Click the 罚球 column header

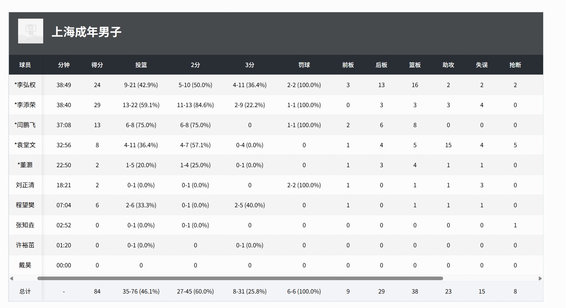click(304, 65)
